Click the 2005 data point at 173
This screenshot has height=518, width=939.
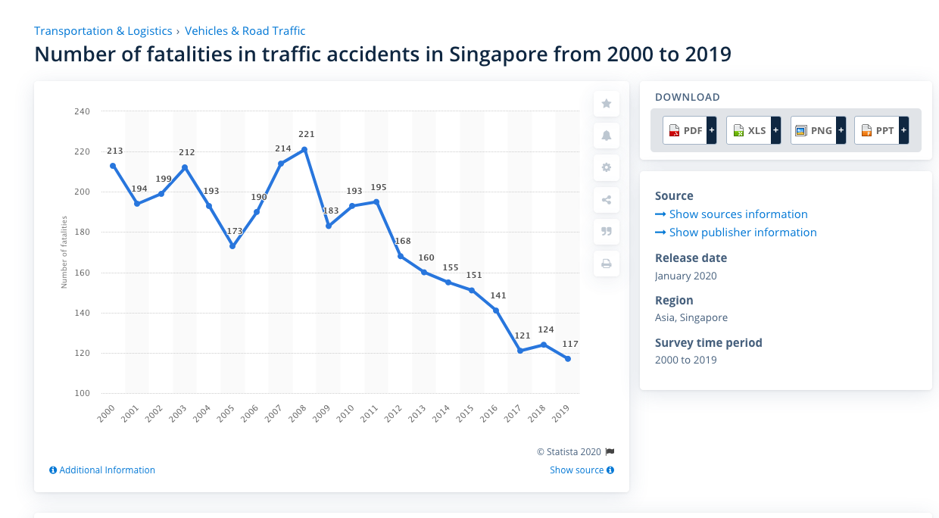pos(232,246)
